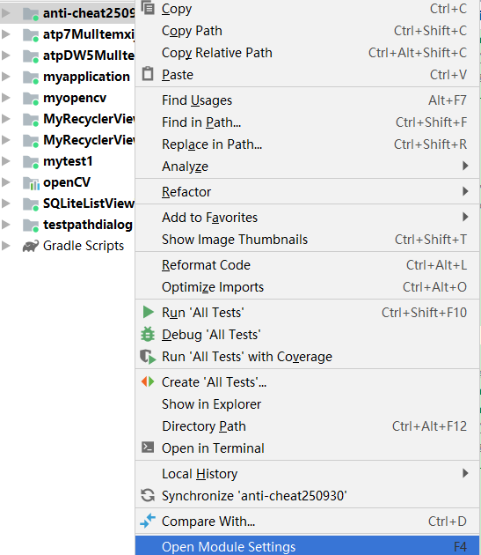This screenshot has height=555, width=481.
Task: Click the Open in Terminal icon
Action: pos(148,448)
